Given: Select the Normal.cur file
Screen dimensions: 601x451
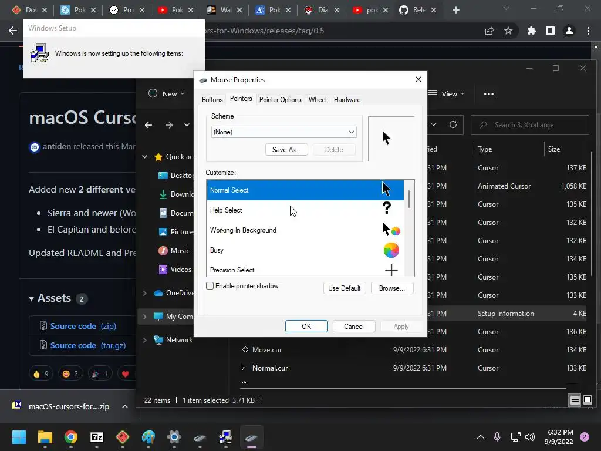Looking at the screenshot, I should (x=270, y=368).
